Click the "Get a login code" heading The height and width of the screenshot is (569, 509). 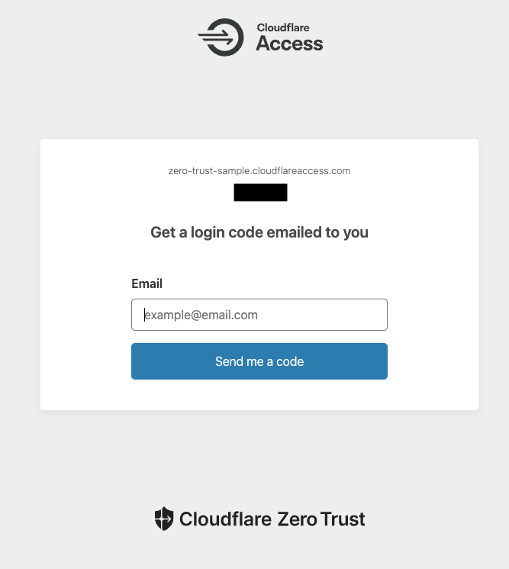point(259,232)
